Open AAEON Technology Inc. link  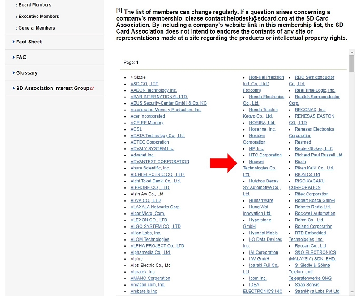pyautogui.click(x=153, y=90)
